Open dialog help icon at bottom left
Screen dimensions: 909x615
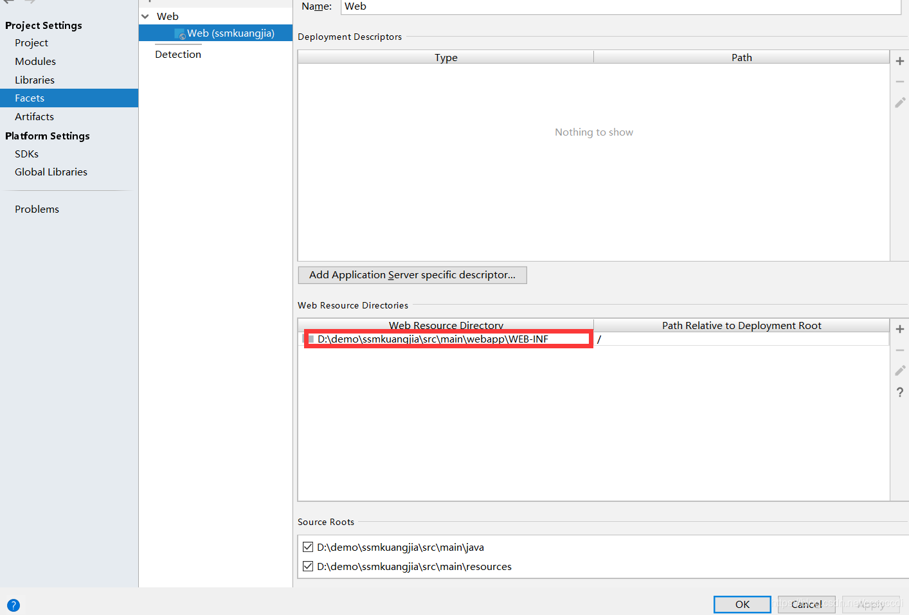point(14,605)
